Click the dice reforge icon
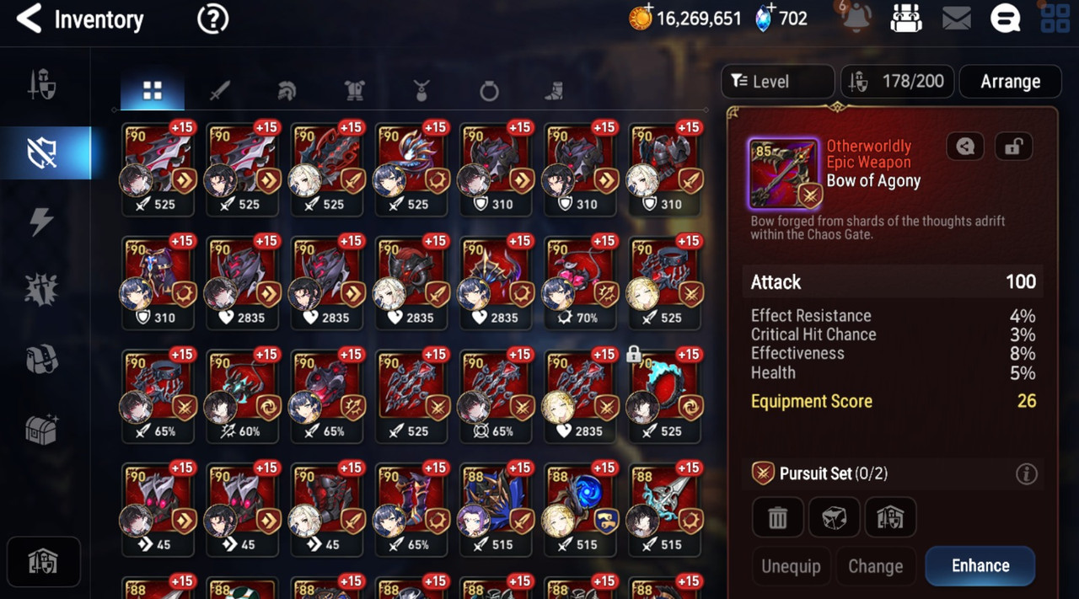The width and height of the screenshot is (1079, 599). click(834, 517)
